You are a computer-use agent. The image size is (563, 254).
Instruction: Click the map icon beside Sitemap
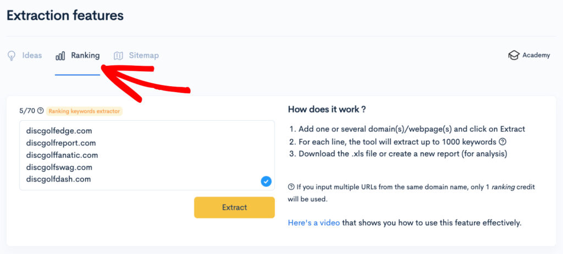point(118,55)
